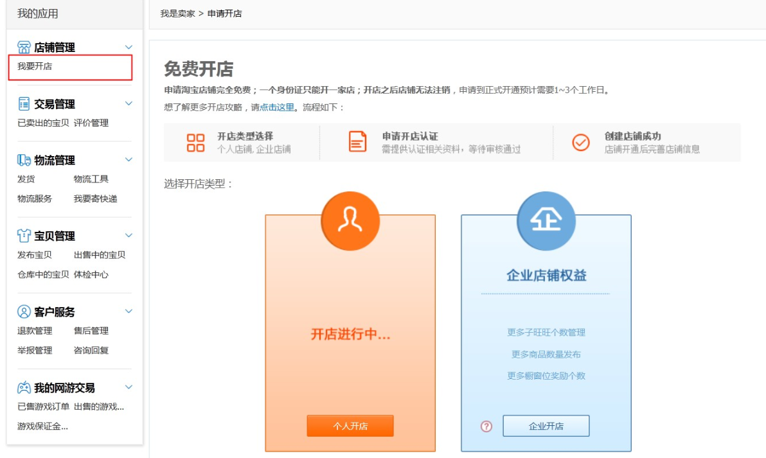766x458 pixels.
Task: Collapse the 交易管理 section chevron
Action: 129,103
